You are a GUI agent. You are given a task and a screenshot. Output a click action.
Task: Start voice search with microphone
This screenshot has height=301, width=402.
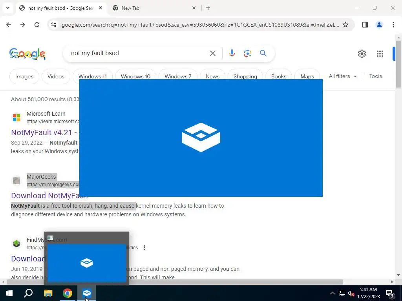click(232, 53)
